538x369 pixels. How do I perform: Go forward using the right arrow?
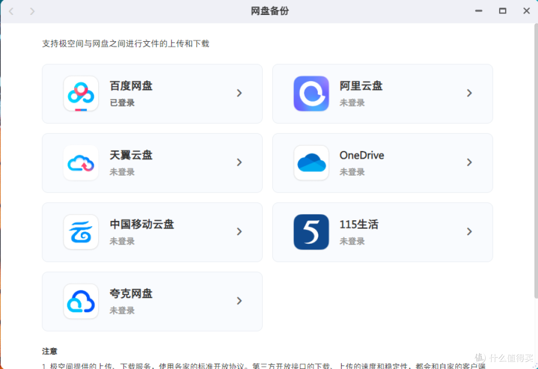pyautogui.click(x=32, y=11)
